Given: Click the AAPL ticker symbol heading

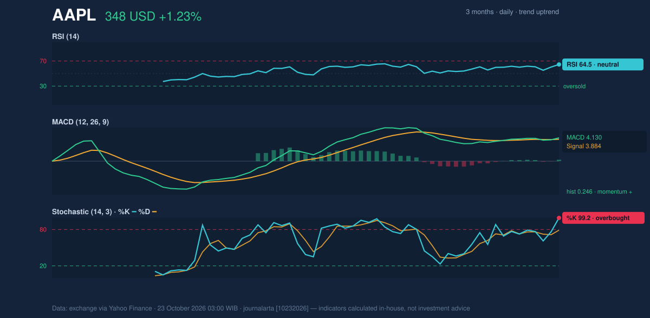Looking at the screenshot, I should (74, 16).
